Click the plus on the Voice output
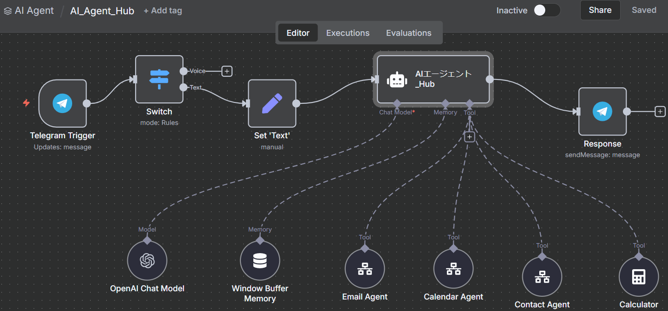This screenshot has height=311, width=668. [227, 71]
